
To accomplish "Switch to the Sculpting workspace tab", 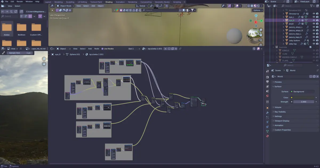I will [70, 2].
